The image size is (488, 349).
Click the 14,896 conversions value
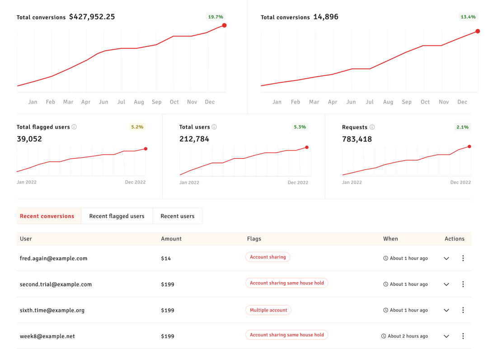click(326, 17)
